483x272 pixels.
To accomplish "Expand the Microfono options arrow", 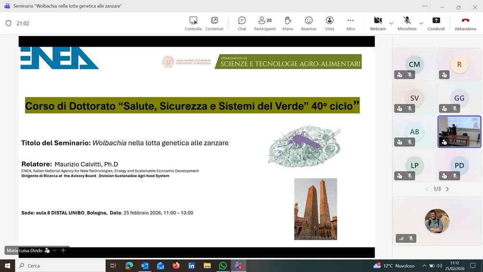I will click(x=421, y=23).
